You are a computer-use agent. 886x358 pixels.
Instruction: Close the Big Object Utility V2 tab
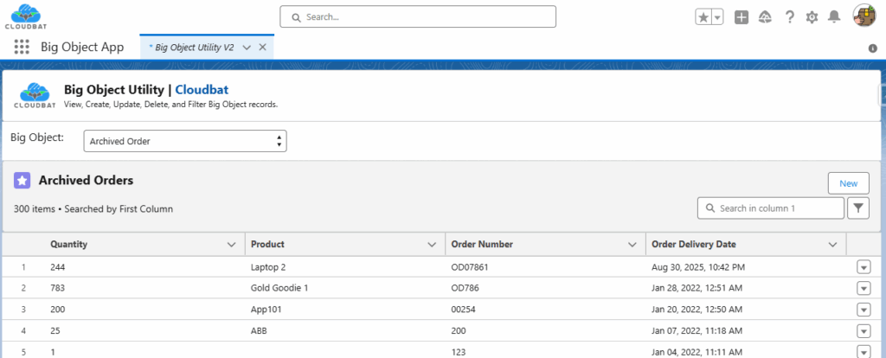(263, 48)
